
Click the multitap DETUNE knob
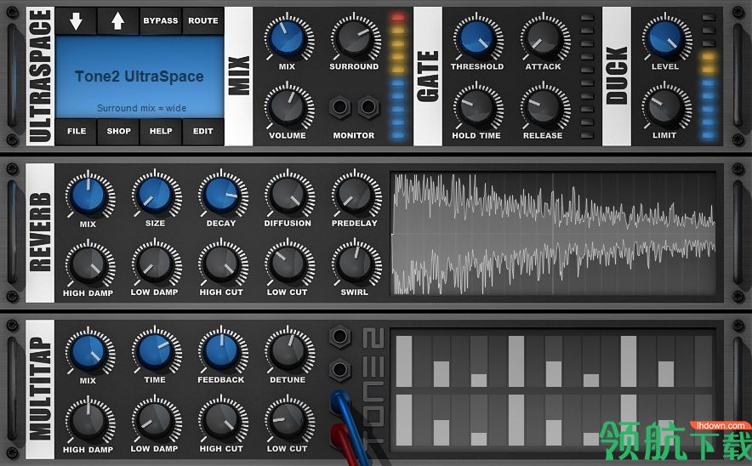coord(288,350)
